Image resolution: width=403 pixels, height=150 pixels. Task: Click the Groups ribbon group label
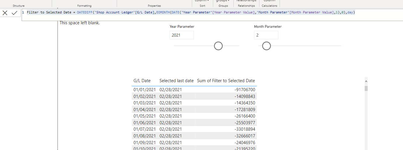[x=223, y=6]
